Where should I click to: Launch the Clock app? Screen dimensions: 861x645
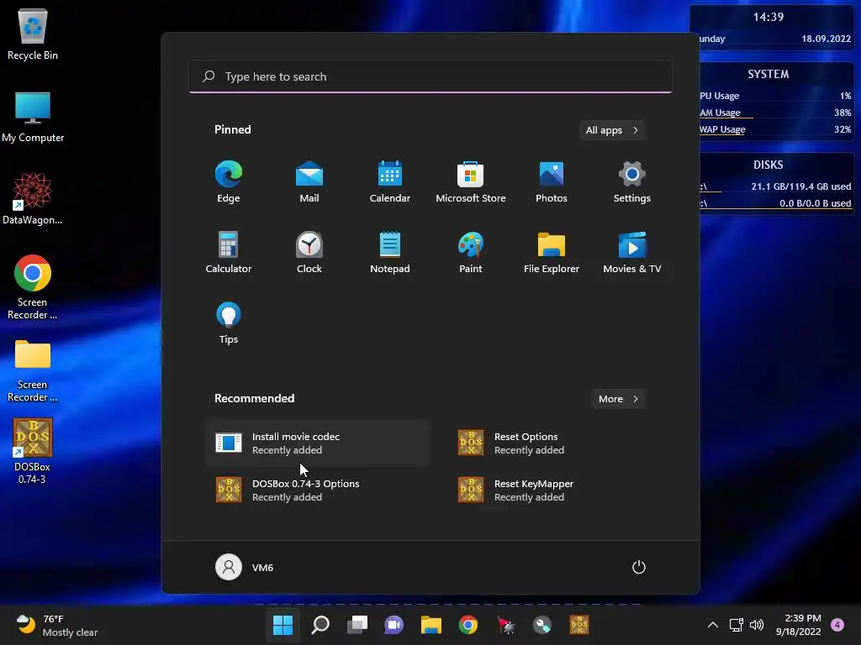(x=309, y=252)
